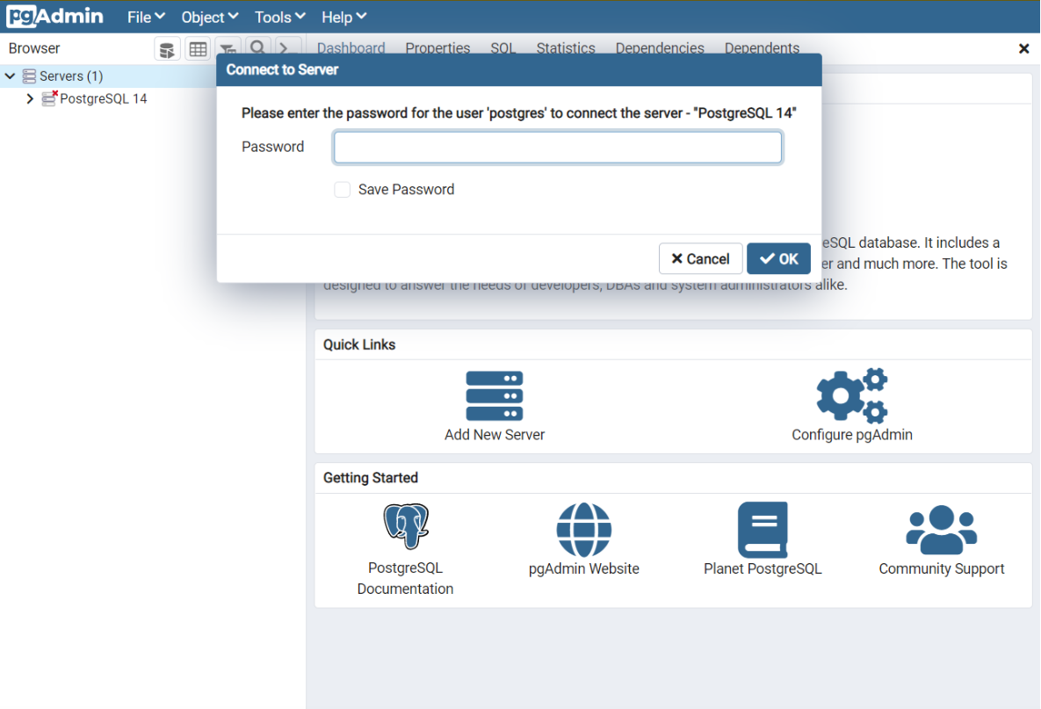Open the Object menu
The image size is (1041, 709).
tap(210, 18)
